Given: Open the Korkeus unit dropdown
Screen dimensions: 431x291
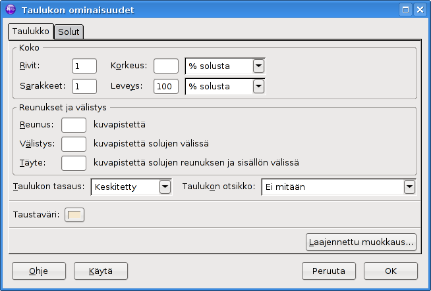Looking at the screenshot, I should pos(258,66).
